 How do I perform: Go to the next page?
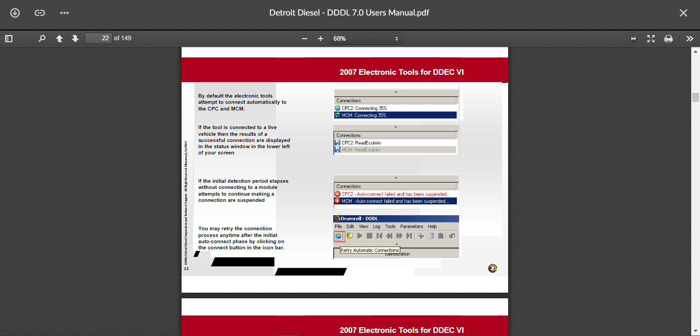click(75, 39)
